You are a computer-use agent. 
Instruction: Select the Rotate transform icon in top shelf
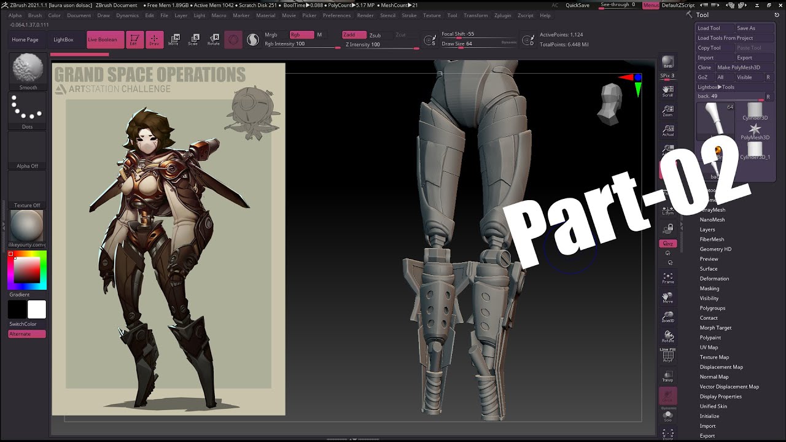pyautogui.click(x=213, y=40)
